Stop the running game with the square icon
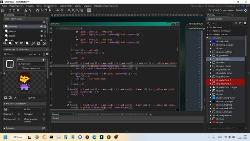Image resolution: width=250 pixels, height=141 pixels. tap(46, 11)
